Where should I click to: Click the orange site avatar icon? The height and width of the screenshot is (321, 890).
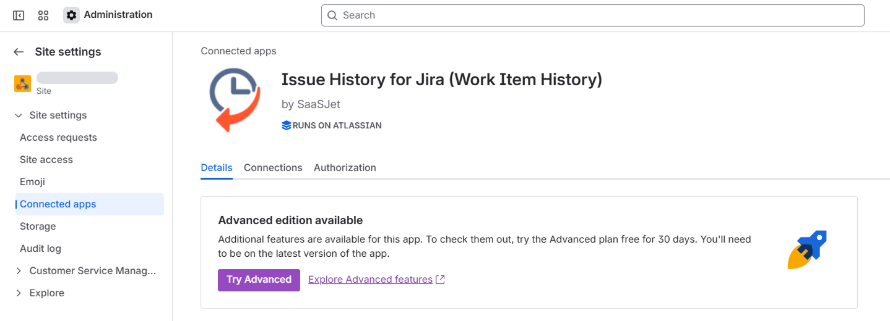[22, 84]
